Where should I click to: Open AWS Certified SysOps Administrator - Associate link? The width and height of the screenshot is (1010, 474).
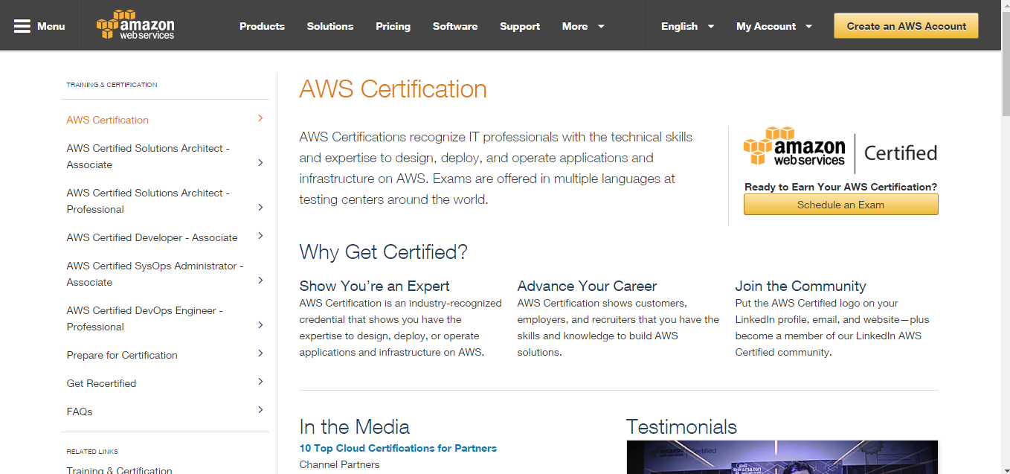pyautogui.click(x=155, y=274)
